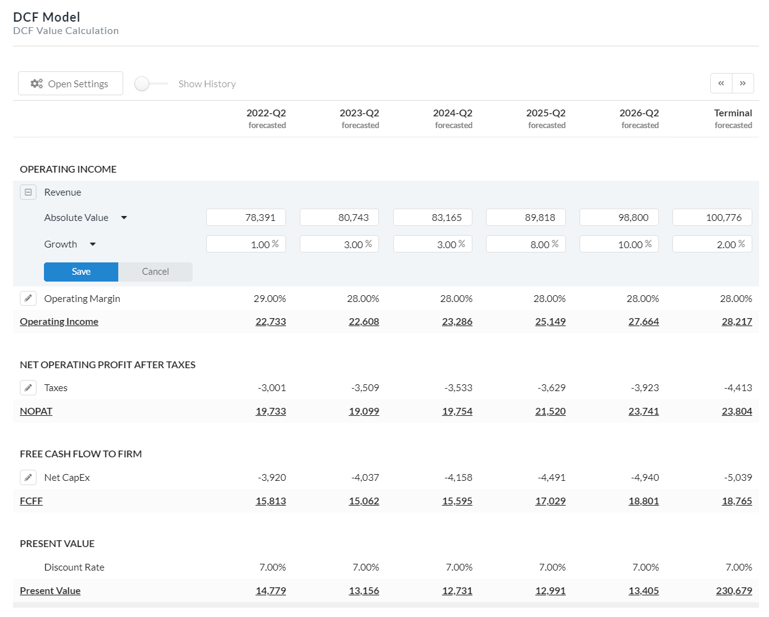Screen dimensions: 769x617
Task: Click the 2022-Q2 Operating Margin value 29.00%
Action: click(x=270, y=298)
